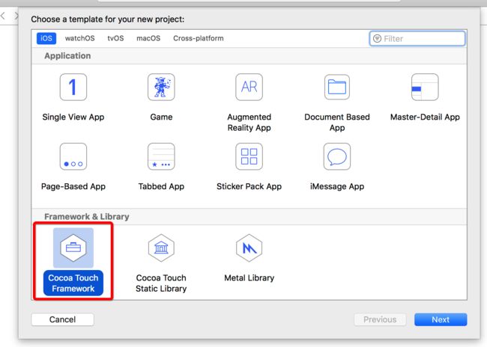Select the Cocoa Touch Framework toolbox icon
The image size is (487, 347).
[x=73, y=248]
